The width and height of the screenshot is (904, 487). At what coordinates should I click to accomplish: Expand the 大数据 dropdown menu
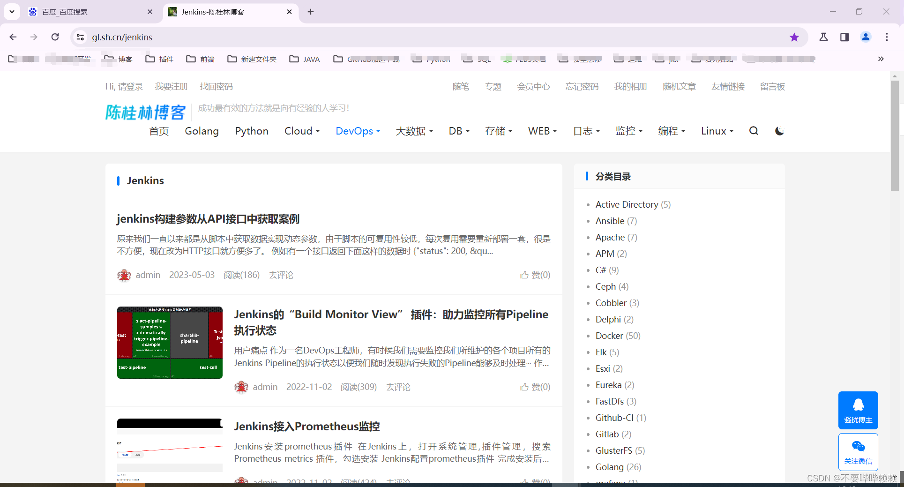[x=414, y=131]
